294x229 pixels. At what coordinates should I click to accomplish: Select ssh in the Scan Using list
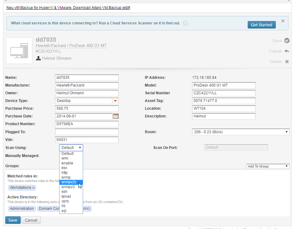coord(64,192)
